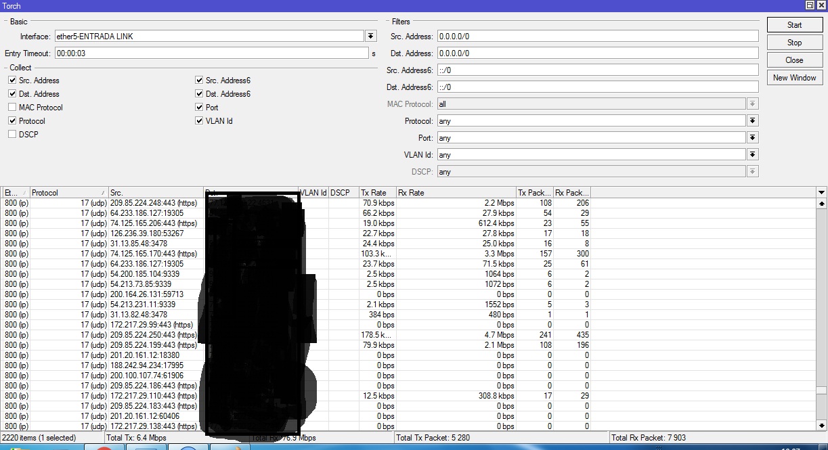Uncheck the Port collect checkbox
828x450 pixels.
pyautogui.click(x=199, y=108)
